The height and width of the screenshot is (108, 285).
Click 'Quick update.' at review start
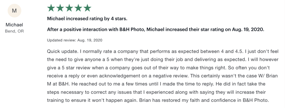(63, 51)
